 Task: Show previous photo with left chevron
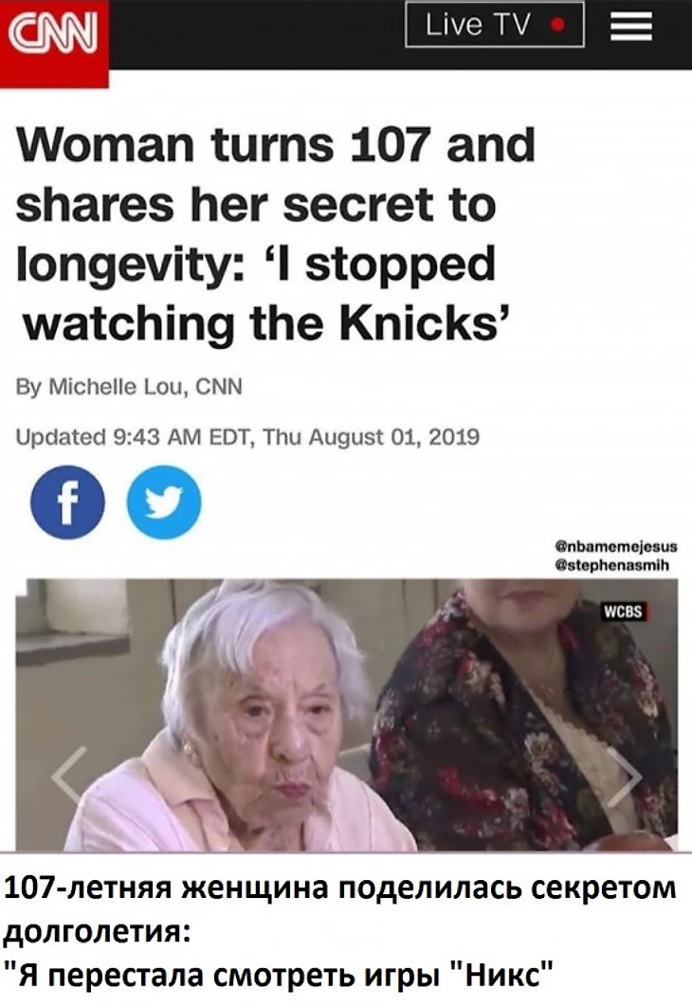click(x=69, y=777)
